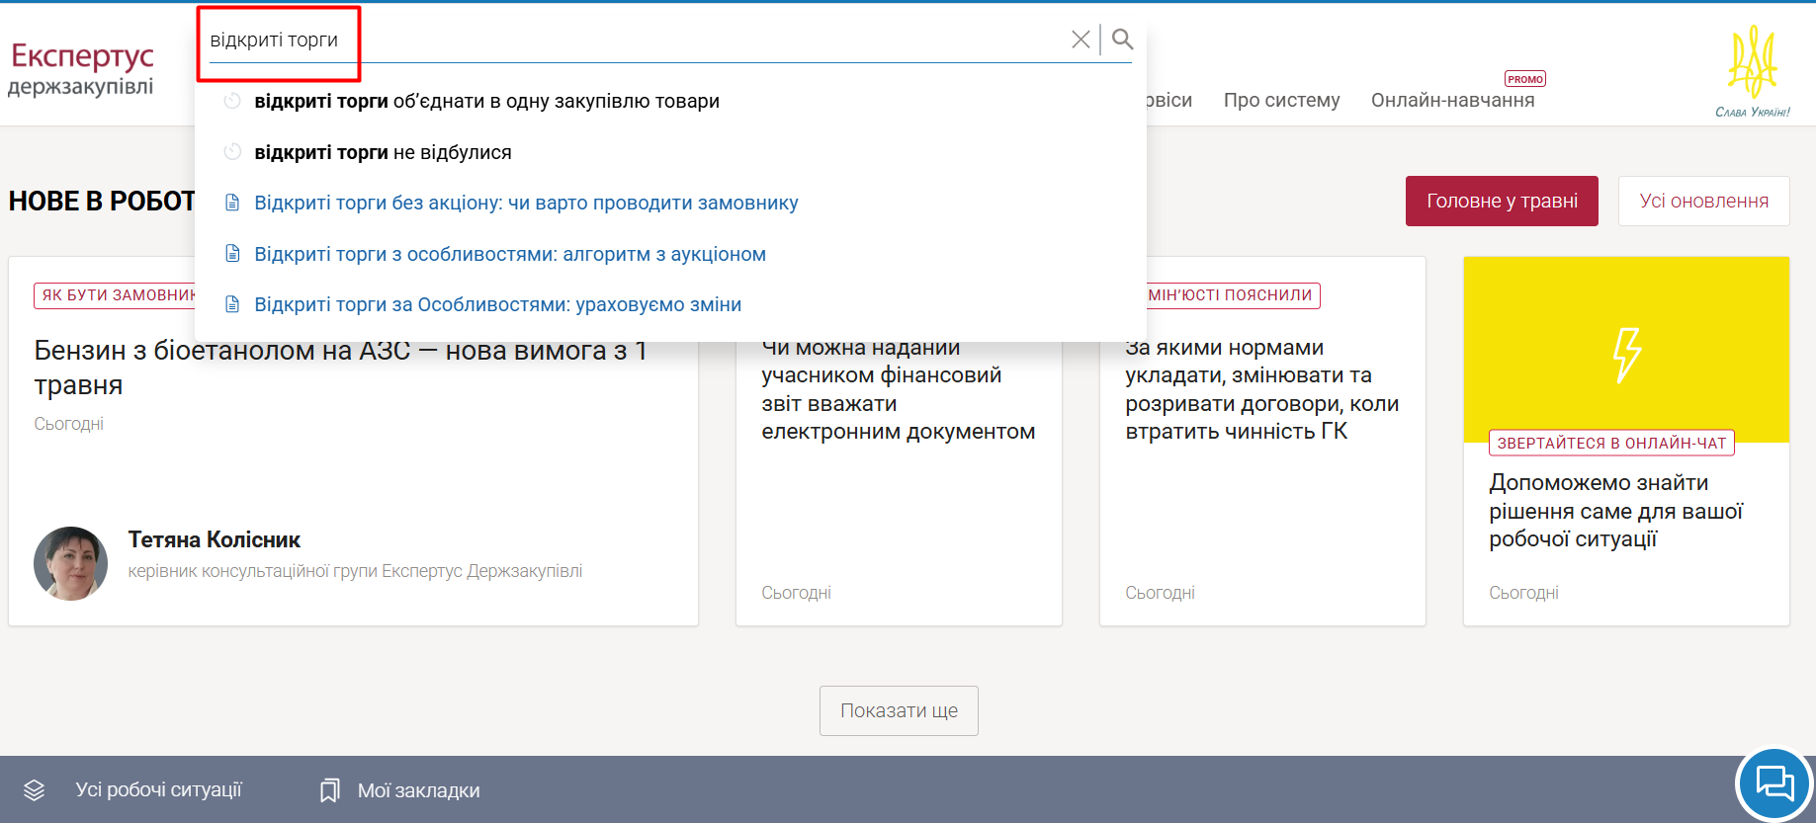Click the Експертус держзакупівлі logo

pyautogui.click(x=82, y=68)
